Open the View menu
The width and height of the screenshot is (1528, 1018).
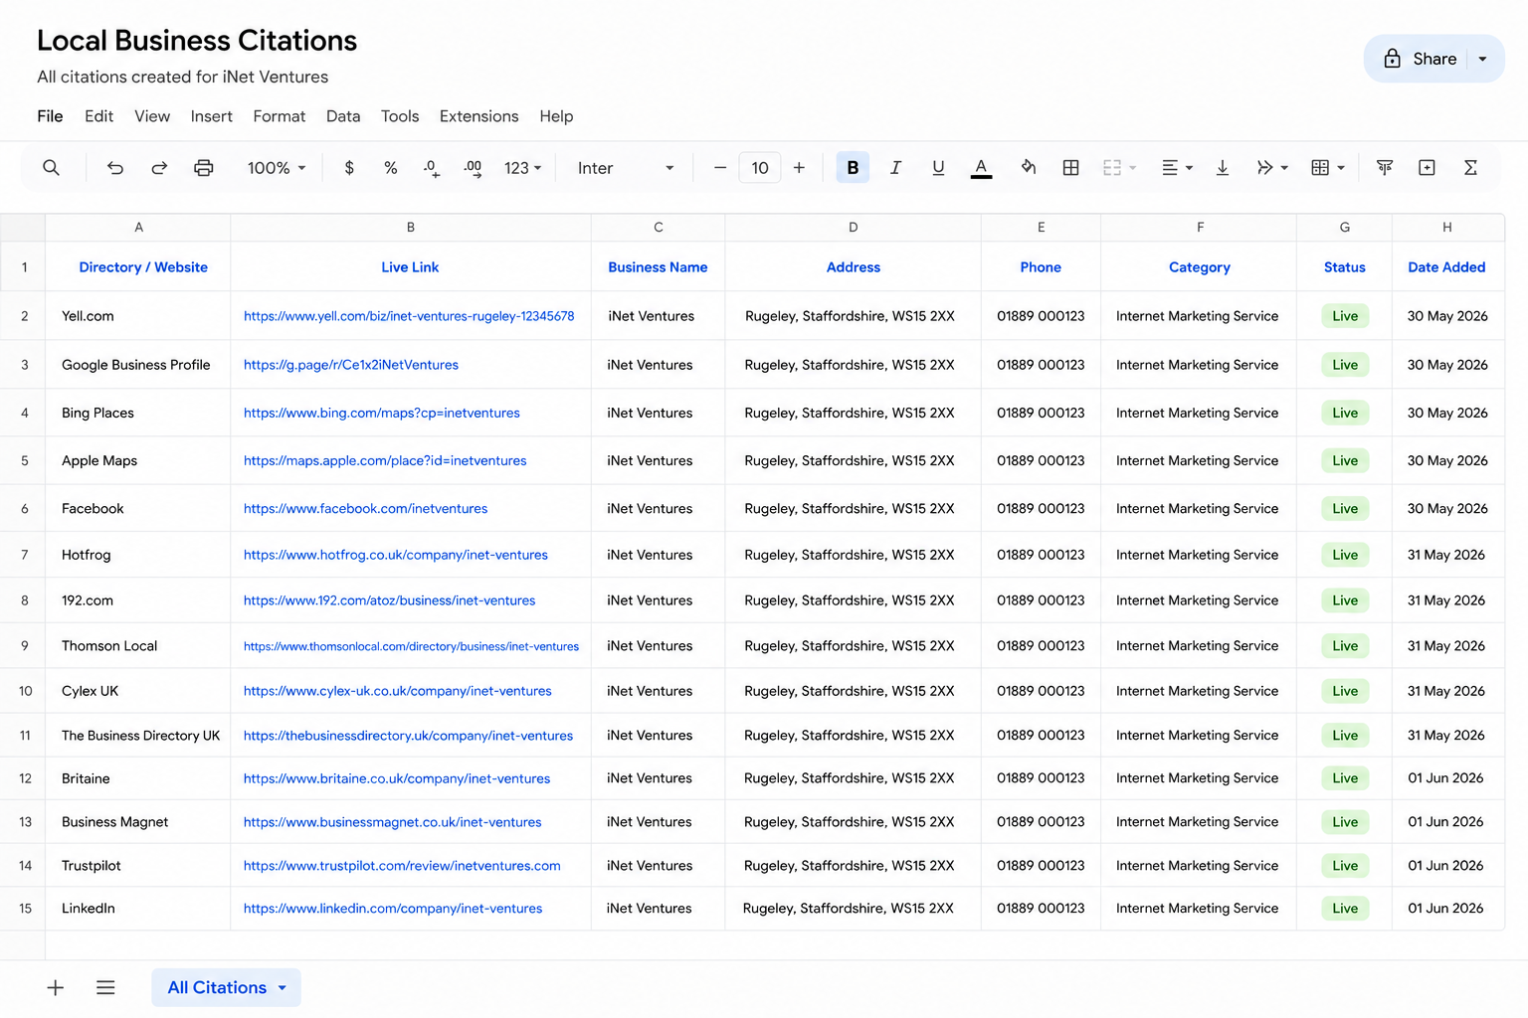click(152, 116)
